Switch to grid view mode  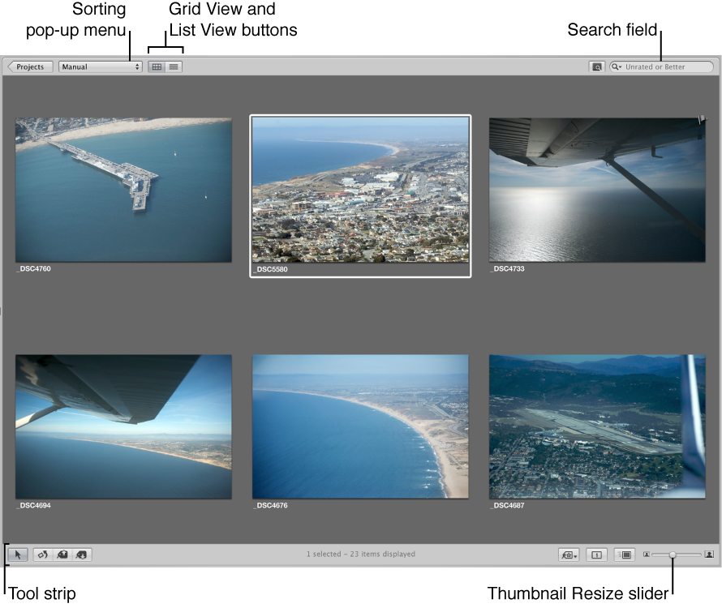157,66
